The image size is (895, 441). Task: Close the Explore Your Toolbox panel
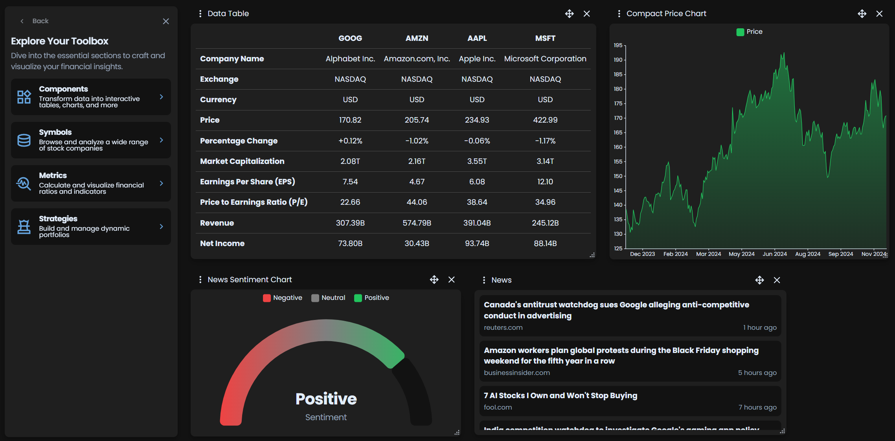coord(166,21)
